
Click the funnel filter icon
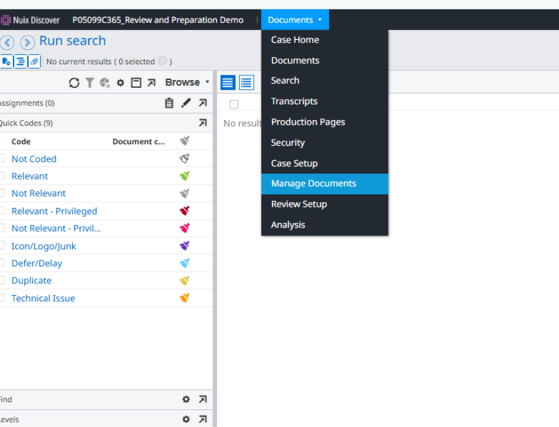click(x=90, y=83)
